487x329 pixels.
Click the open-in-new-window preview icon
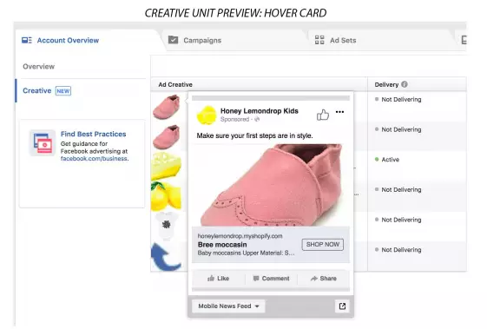(x=342, y=306)
